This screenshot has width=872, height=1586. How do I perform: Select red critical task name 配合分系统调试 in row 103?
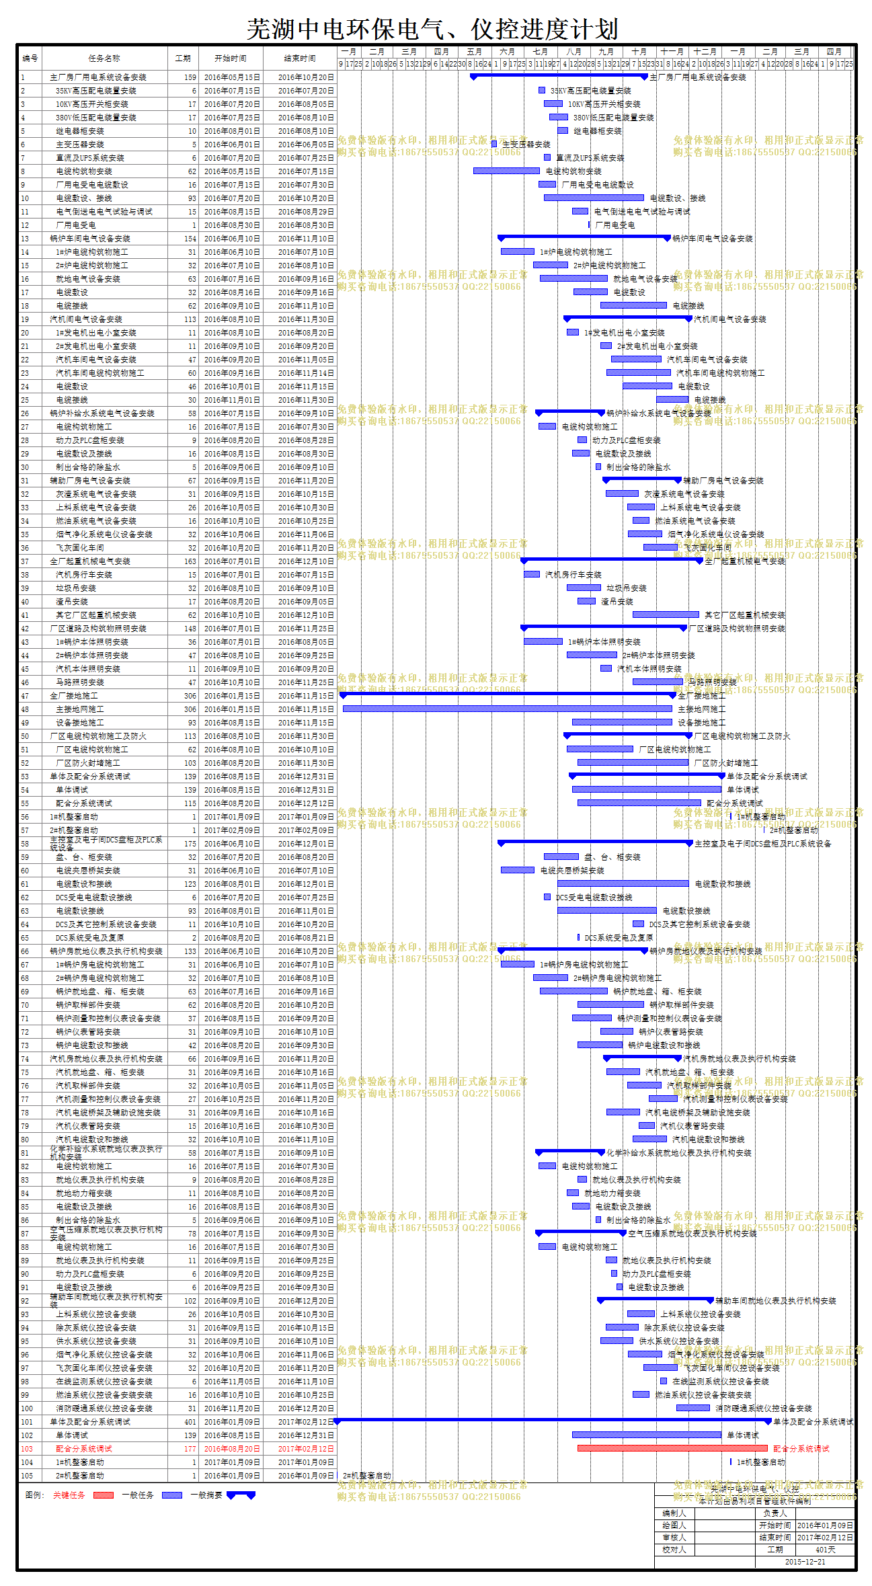click(84, 1449)
